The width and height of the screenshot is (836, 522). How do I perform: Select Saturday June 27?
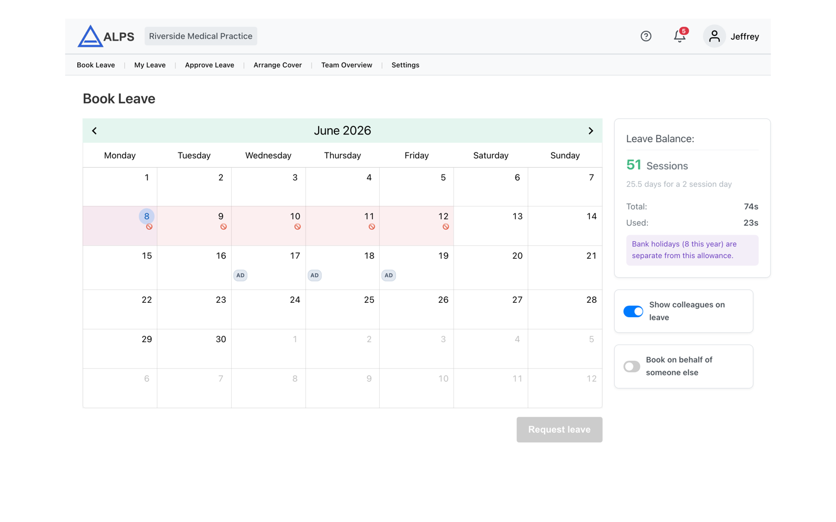[491, 310]
